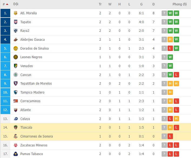Viewport: 191px width, 158px height.
Task: Click the Dorados de Sinaloa logo
Action: 15,49
